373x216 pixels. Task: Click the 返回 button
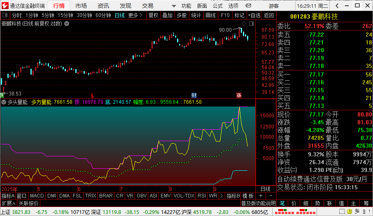(x=268, y=16)
